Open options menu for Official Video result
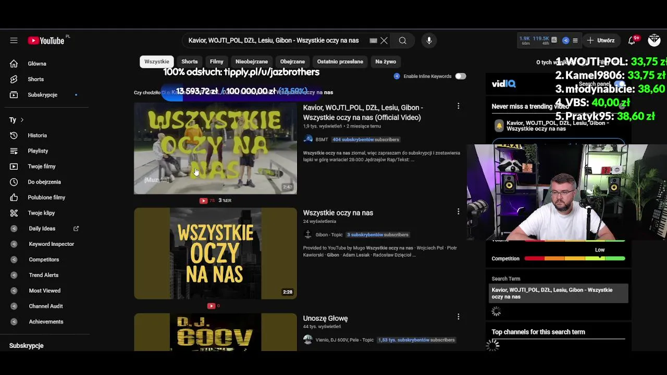This screenshot has height=375, width=667. (x=458, y=106)
